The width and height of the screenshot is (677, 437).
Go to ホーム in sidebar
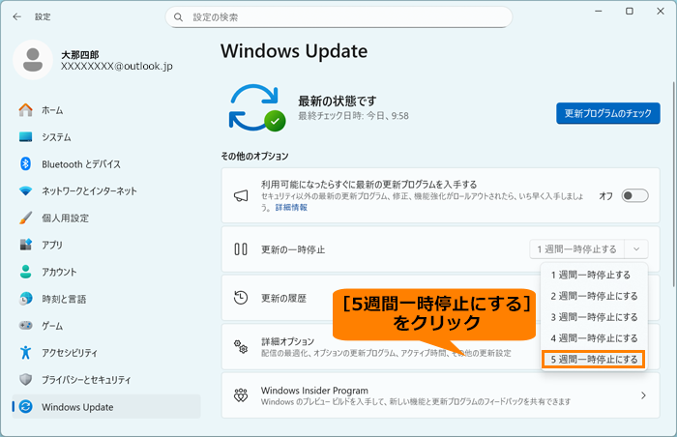tap(52, 110)
